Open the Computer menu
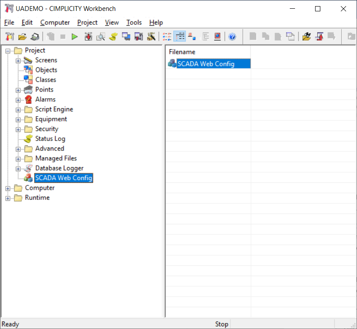 55,23
